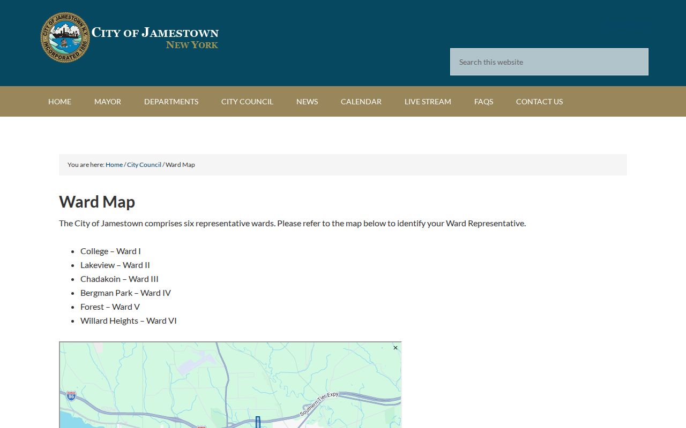
Task: Click the Ward Map breadcrumb text
Action: [x=180, y=165]
